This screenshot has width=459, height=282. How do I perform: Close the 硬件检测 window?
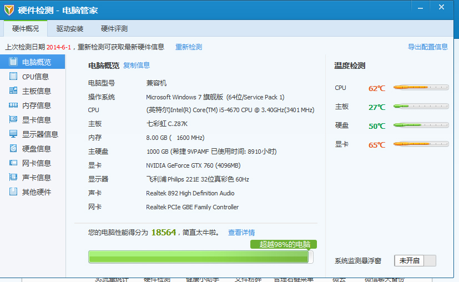(441, 7)
